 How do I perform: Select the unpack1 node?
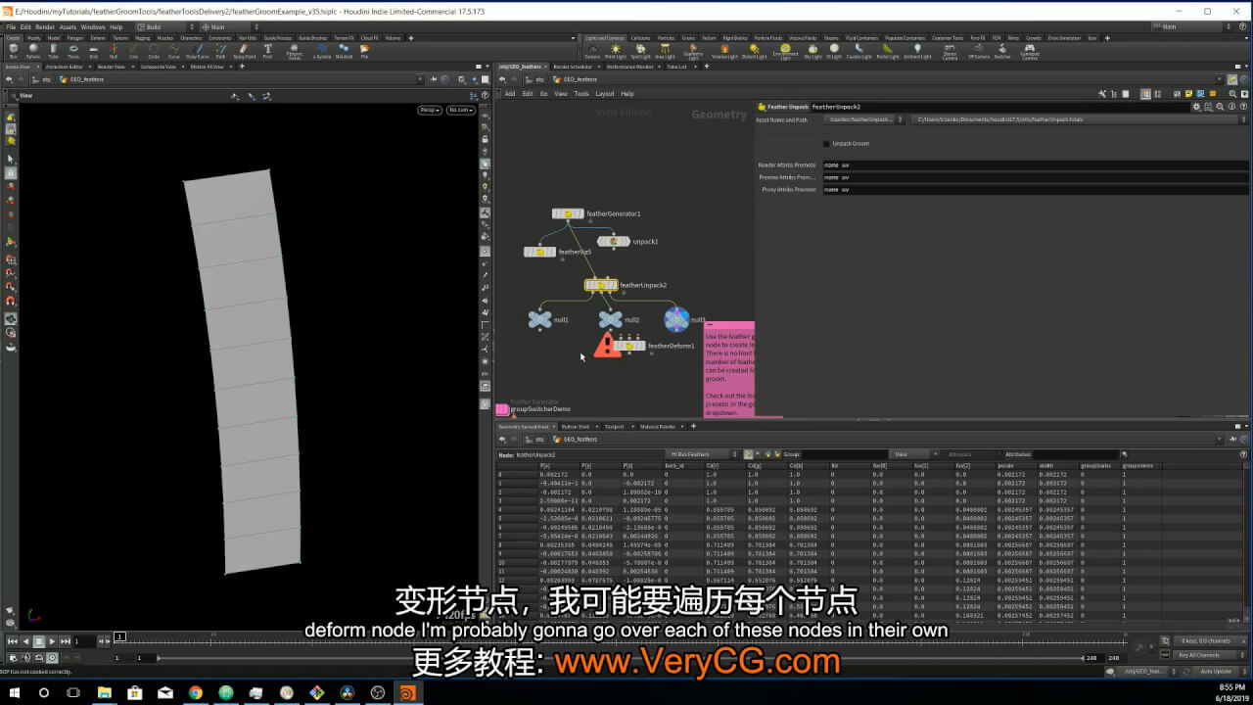pyautogui.click(x=614, y=241)
